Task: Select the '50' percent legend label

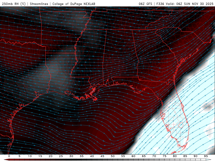Action: pyautogui.click(x=113, y=156)
